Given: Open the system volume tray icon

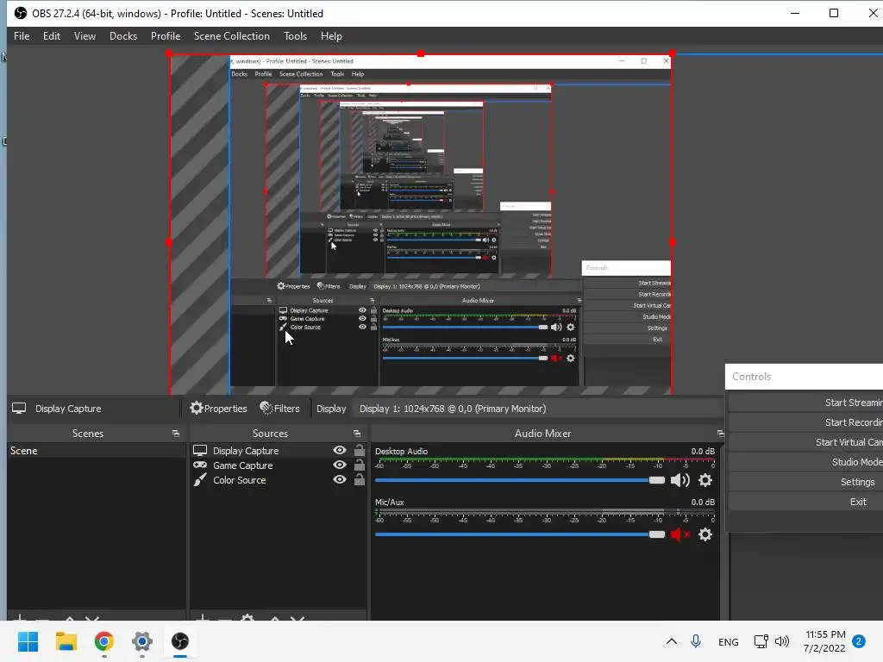Looking at the screenshot, I should click(x=781, y=641).
